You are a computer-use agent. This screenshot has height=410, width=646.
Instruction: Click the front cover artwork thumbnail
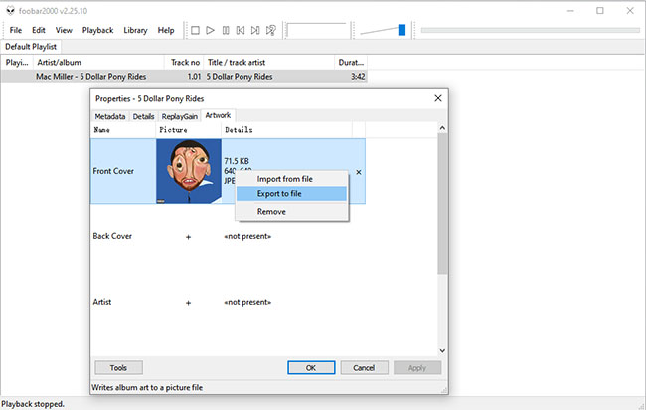click(189, 171)
